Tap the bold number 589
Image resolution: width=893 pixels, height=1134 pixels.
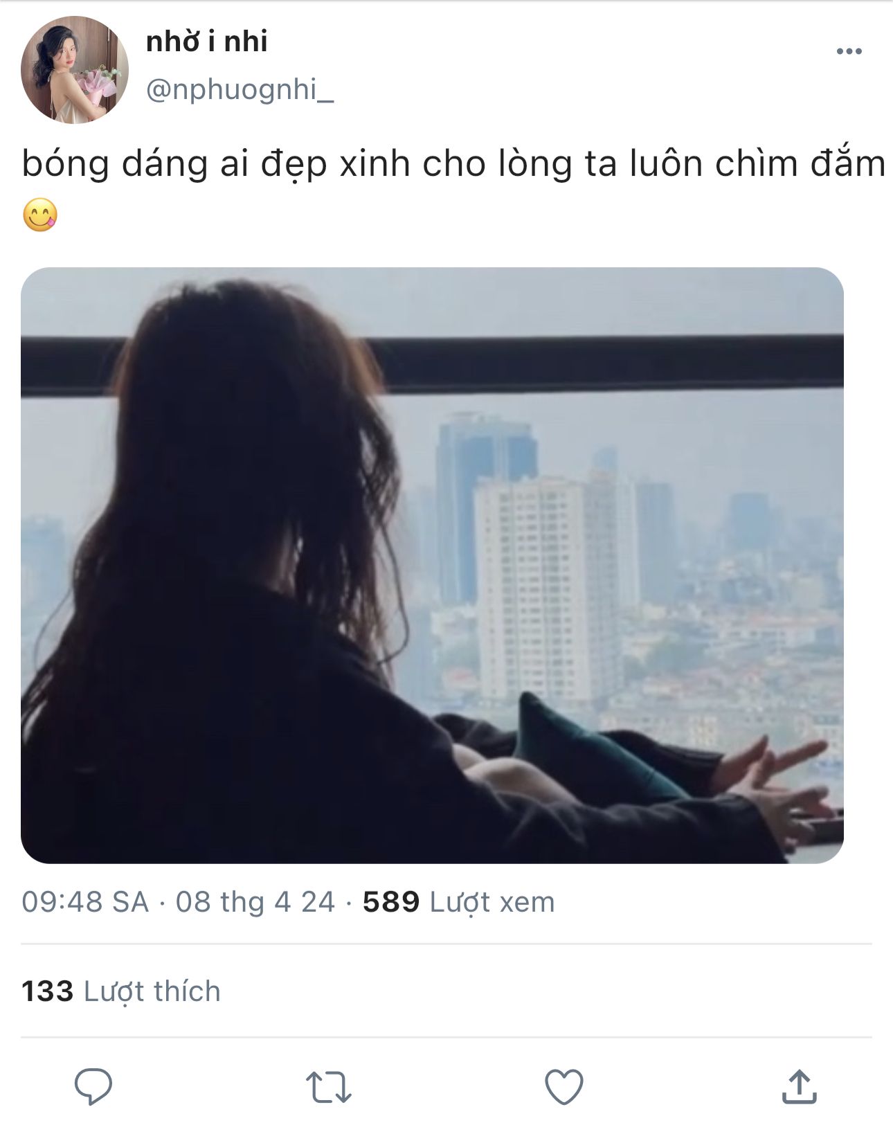pos(391,902)
